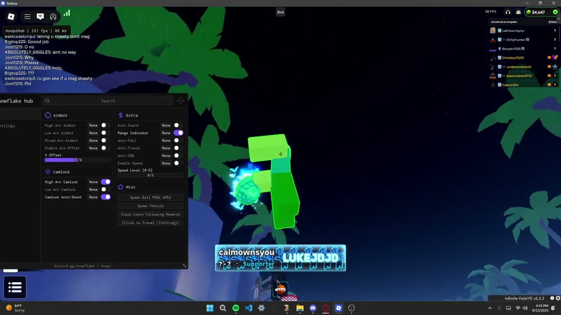Open the team/players icon beside headphones
Screen dimensions: 561x315
518,12
